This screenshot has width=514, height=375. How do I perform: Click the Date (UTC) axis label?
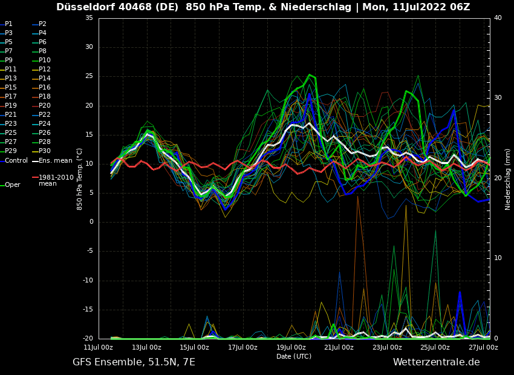coord(293,356)
